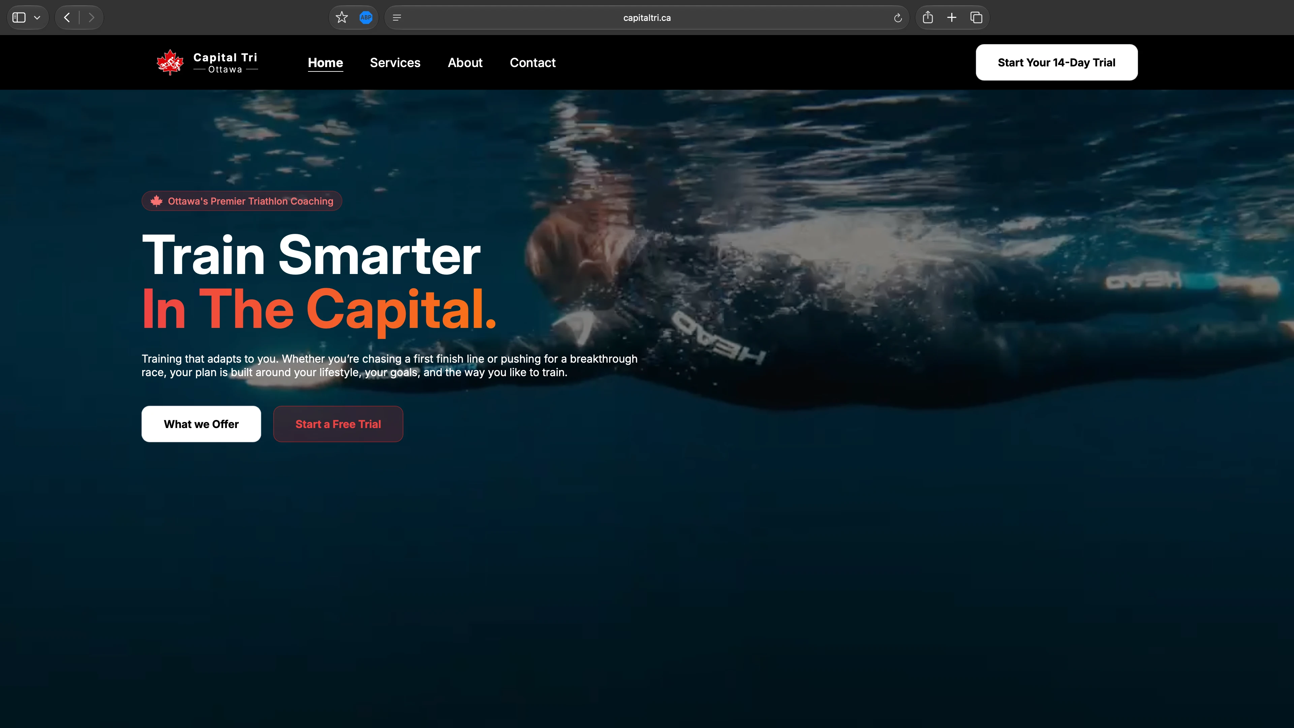Open the About nav item
This screenshot has height=728, width=1294.
(x=465, y=63)
